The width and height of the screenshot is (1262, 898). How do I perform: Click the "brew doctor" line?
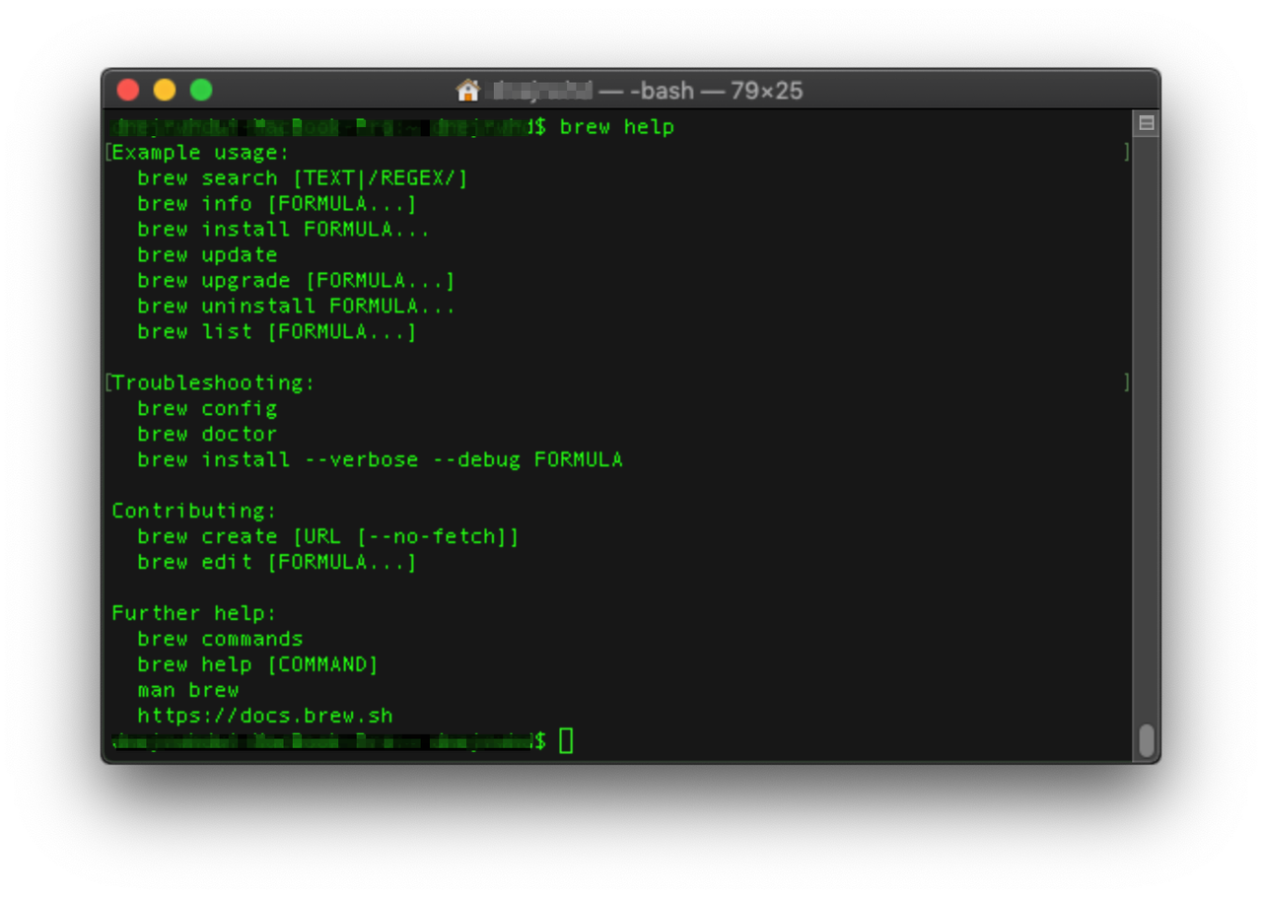[207, 434]
